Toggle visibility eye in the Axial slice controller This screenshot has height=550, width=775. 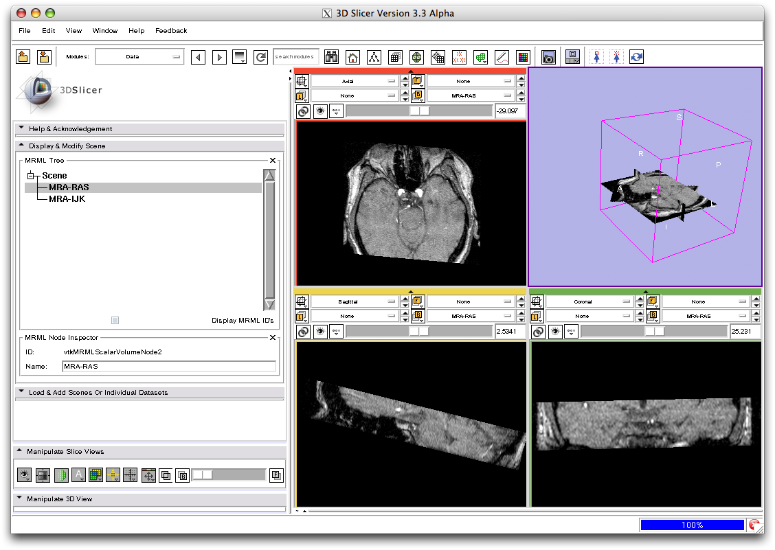pyautogui.click(x=319, y=111)
